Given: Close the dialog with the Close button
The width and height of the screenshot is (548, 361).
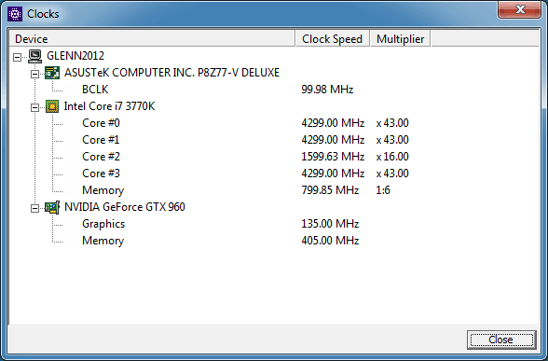Looking at the screenshot, I should [x=501, y=340].
